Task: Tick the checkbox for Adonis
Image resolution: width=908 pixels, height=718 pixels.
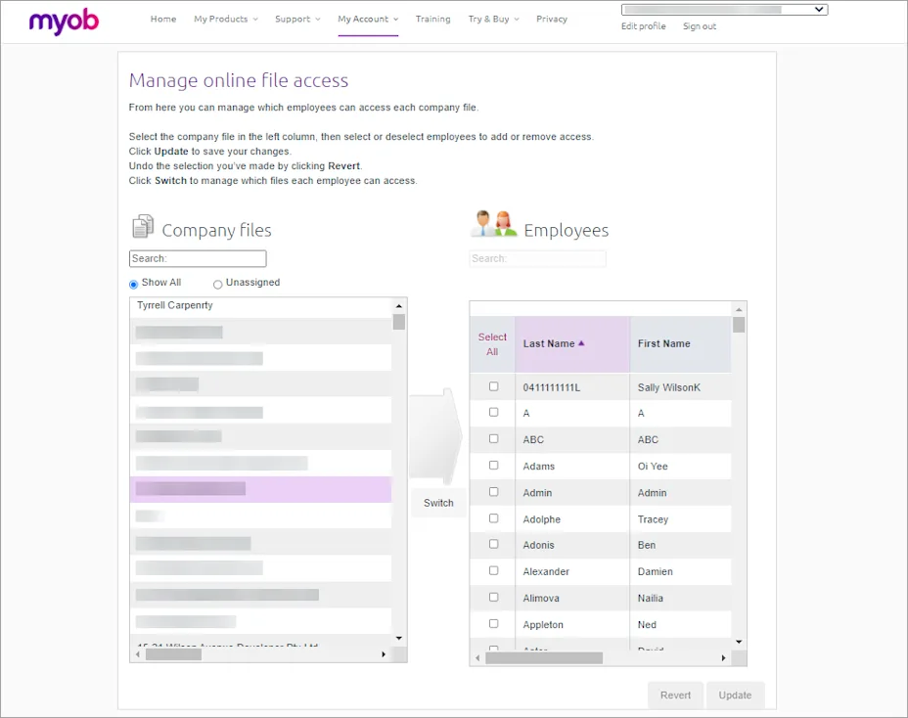Action: click(x=493, y=544)
